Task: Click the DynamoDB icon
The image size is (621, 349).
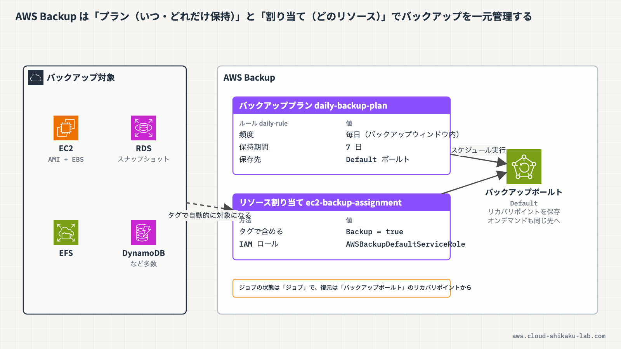Action: 144,233
